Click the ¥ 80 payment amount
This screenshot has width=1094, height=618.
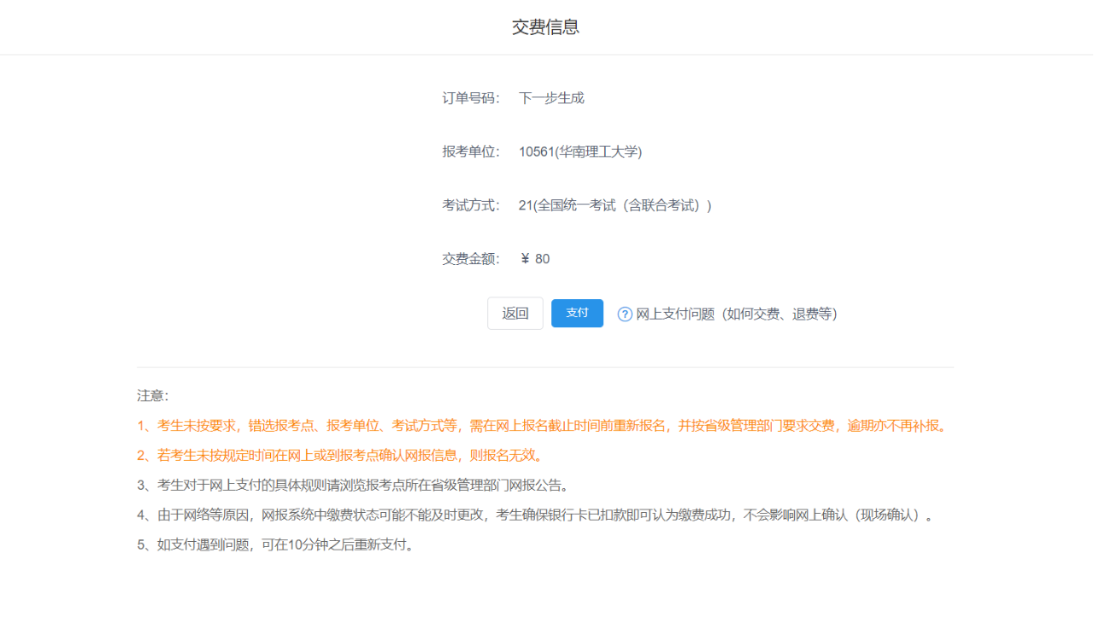534,258
